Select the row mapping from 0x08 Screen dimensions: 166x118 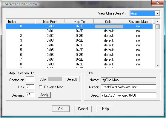(x=79, y=64)
